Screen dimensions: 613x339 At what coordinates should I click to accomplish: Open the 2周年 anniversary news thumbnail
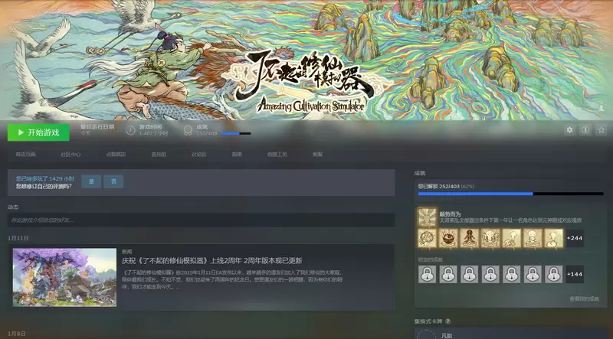click(x=64, y=277)
